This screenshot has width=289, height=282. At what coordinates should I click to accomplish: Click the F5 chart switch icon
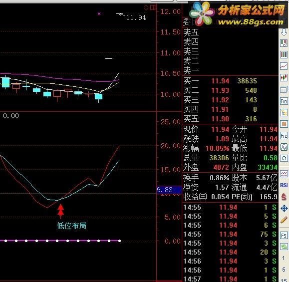pos(284,236)
